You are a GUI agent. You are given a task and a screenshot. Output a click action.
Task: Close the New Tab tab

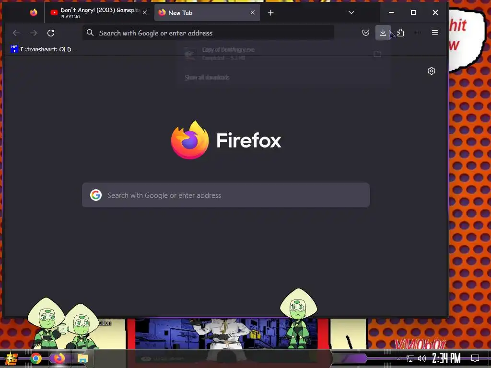253,12
